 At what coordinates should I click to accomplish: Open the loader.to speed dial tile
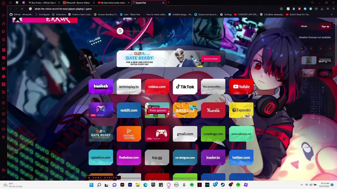tap(213, 157)
